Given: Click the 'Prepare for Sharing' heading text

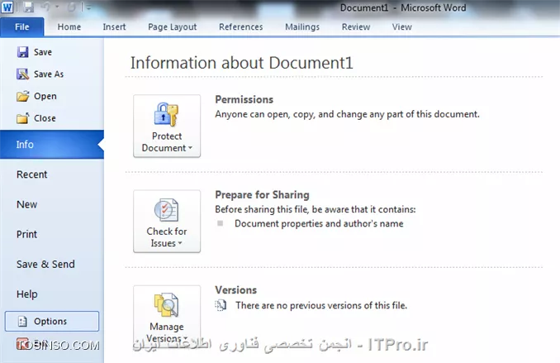Looking at the screenshot, I should click(x=262, y=195).
